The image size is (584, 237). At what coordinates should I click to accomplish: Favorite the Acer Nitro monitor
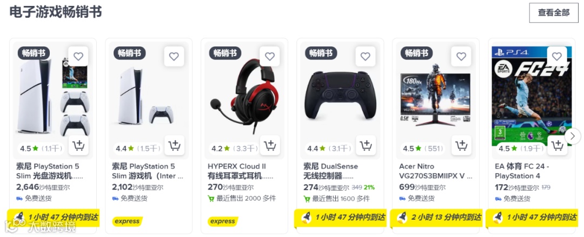pos(461,57)
